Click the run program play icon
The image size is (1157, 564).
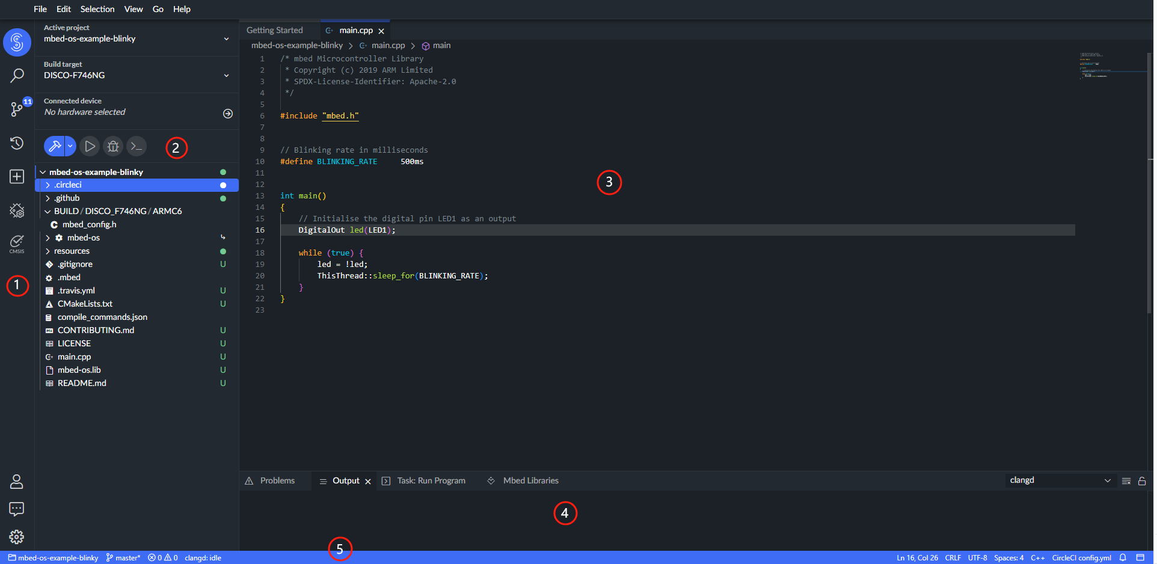[x=90, y=146]
